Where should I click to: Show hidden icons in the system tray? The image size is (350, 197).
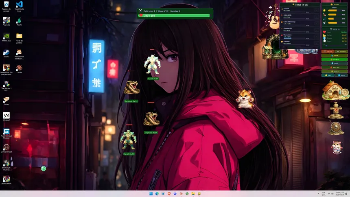(x=318, y=194)
